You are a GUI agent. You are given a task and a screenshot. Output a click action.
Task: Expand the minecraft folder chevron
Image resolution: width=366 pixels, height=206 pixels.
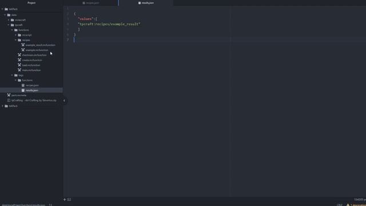coord(9,20)
